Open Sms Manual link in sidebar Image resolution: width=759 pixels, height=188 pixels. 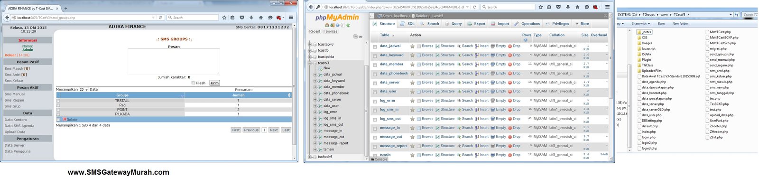coord(15,94)
